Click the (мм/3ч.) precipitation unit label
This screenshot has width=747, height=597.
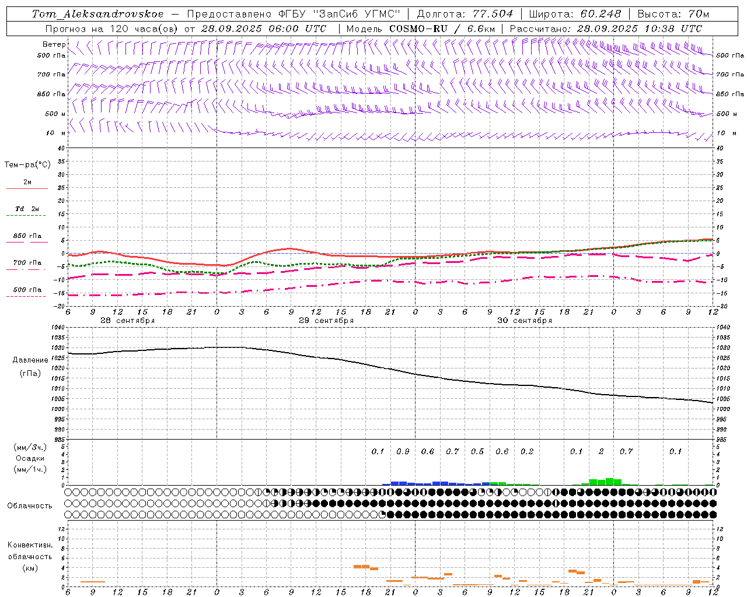[30, 447]
